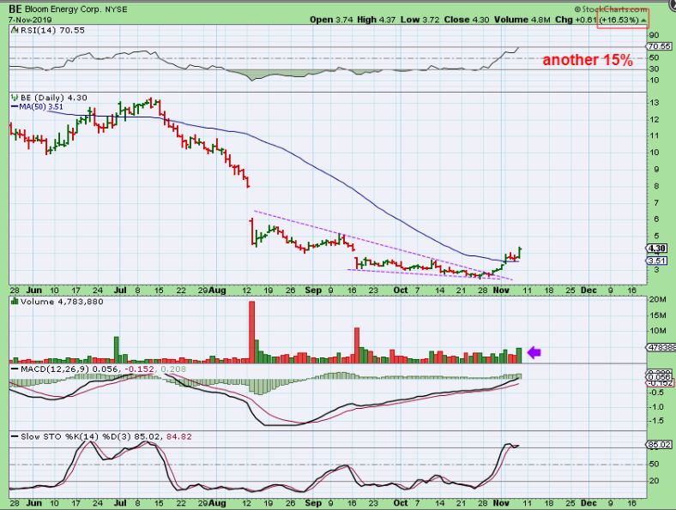Click the small icon before RSI(14) label
The image size is (676, 510).
pyautogui.click(x=12, y=29)
